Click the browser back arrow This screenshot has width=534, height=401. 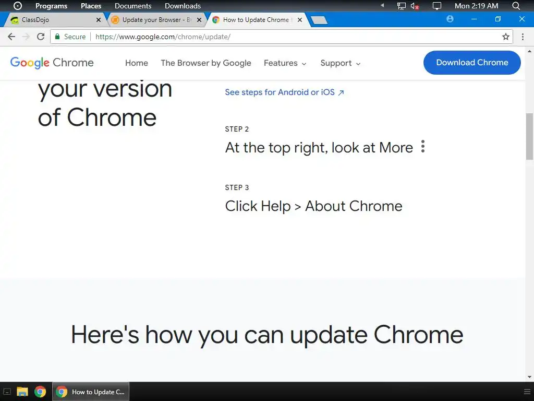11,37
